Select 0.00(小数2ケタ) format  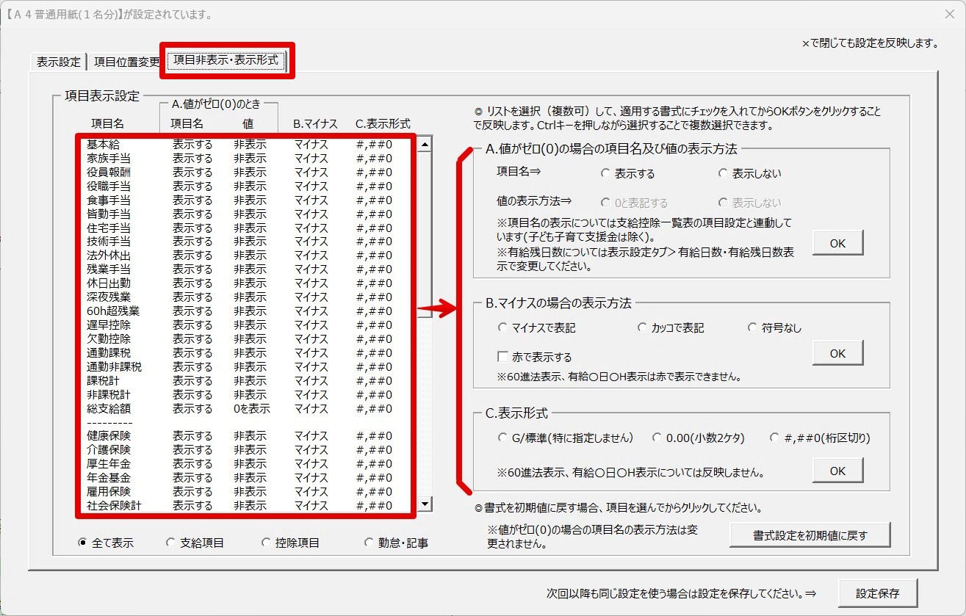coord(698,438)
